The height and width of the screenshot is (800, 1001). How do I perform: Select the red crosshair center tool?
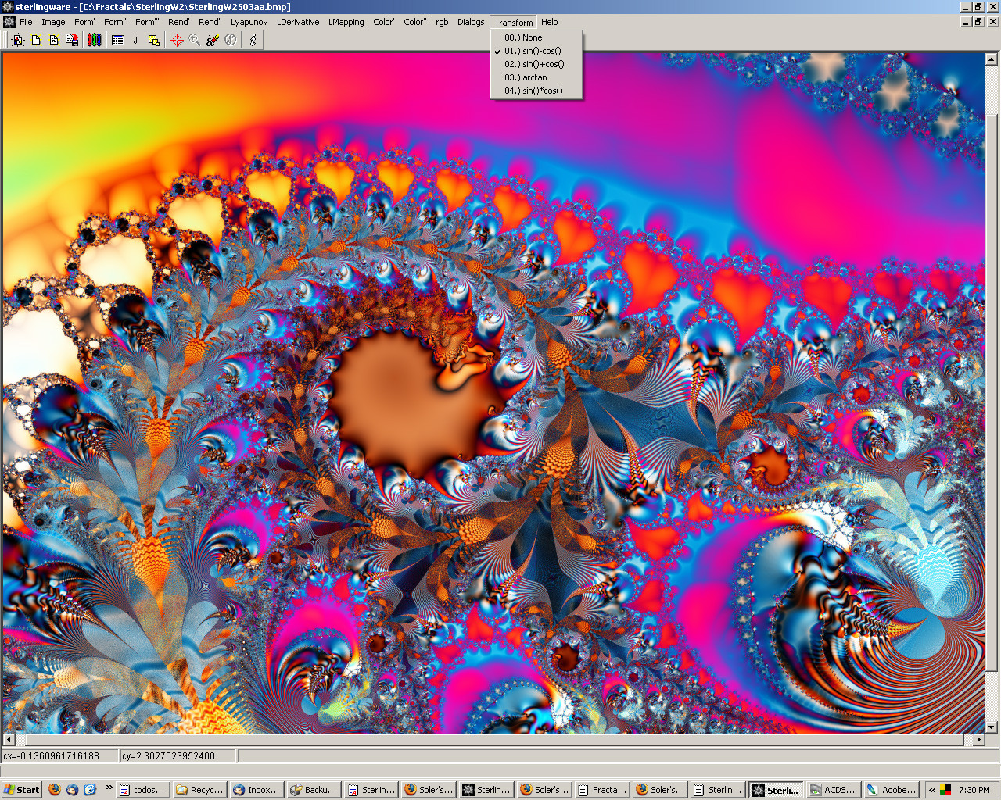[177, 40]
